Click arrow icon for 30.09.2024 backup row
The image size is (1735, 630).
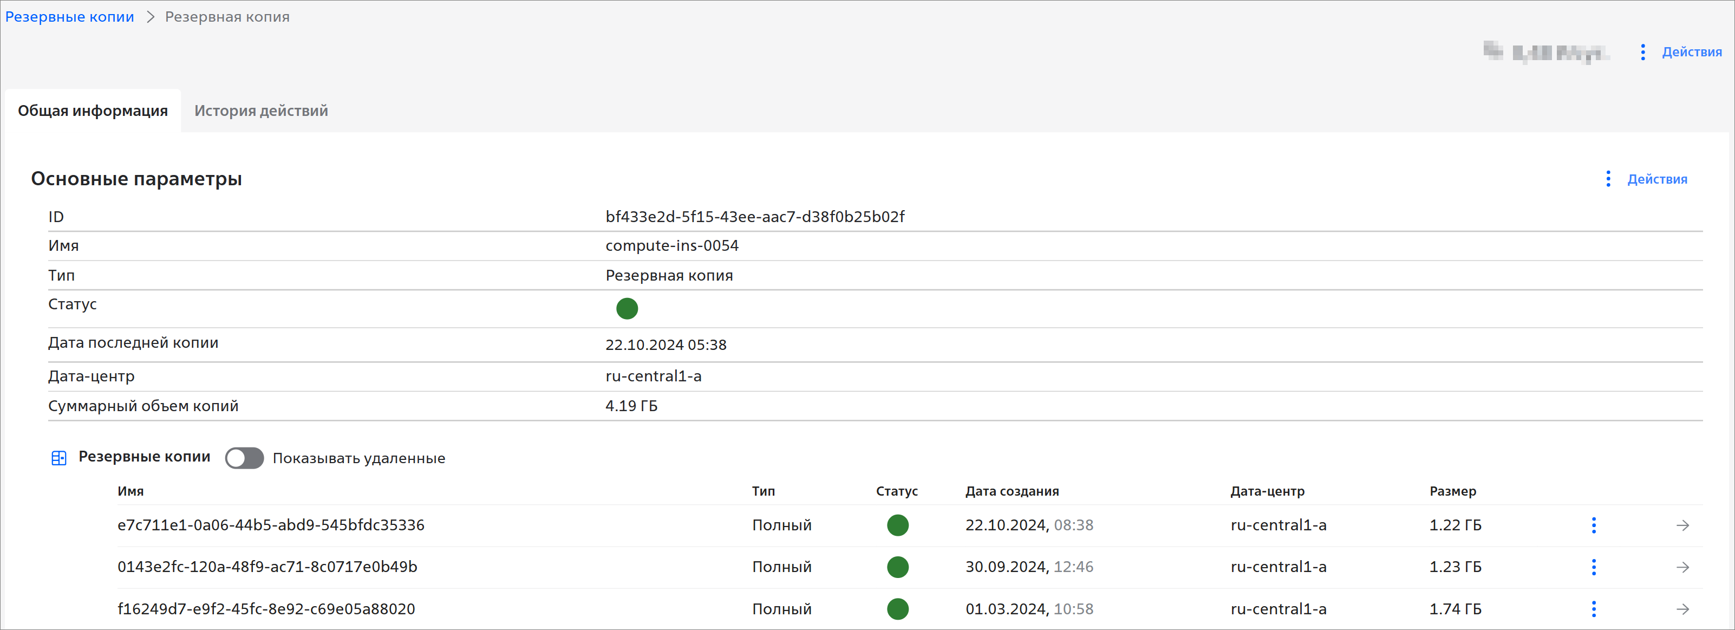pyautogui.click(x=1682, y=567)
